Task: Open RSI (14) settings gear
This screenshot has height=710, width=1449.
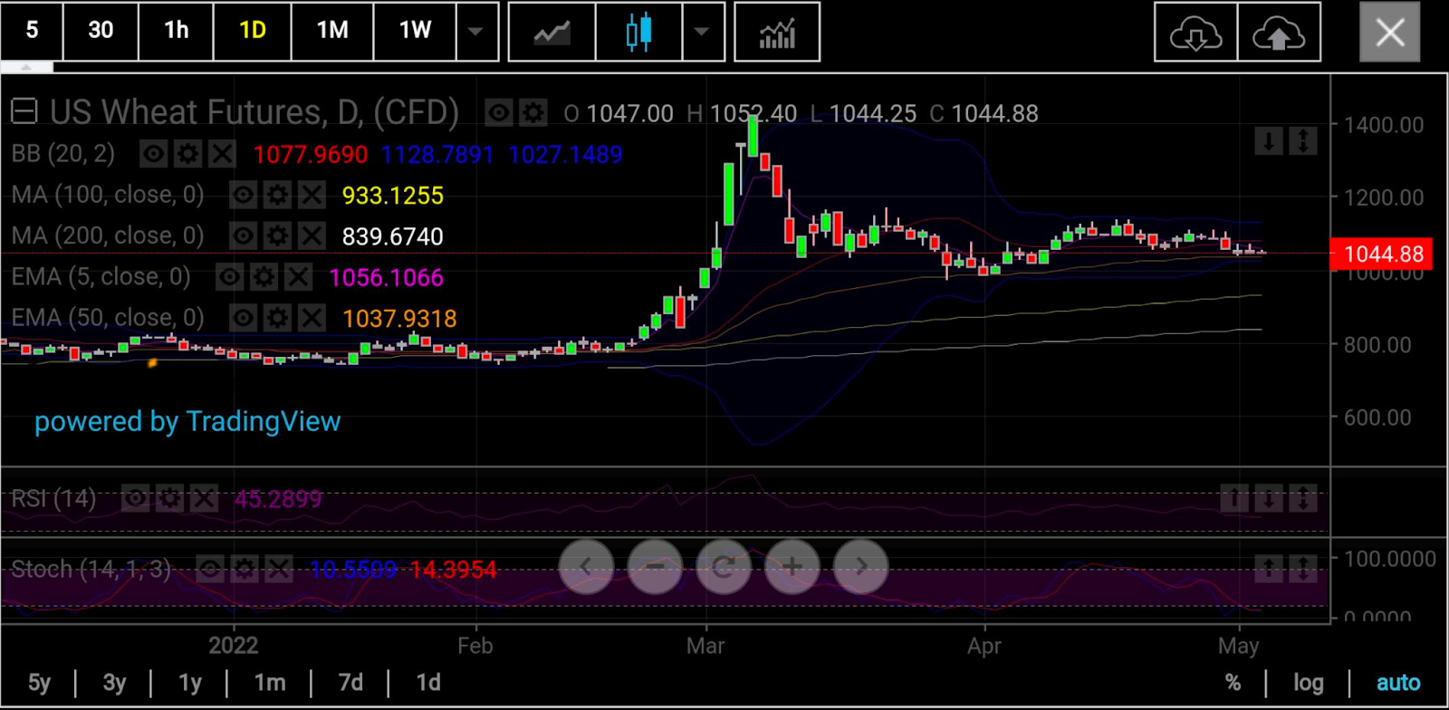Action: (170, 498)
